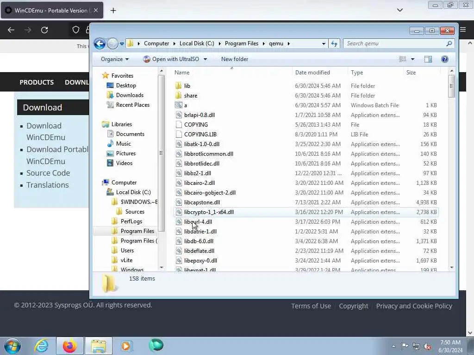The width and height of the screenshot is (474, 355).
Task: Click navigation pane scroll down arrow
Action: click(x=161, y=268)
